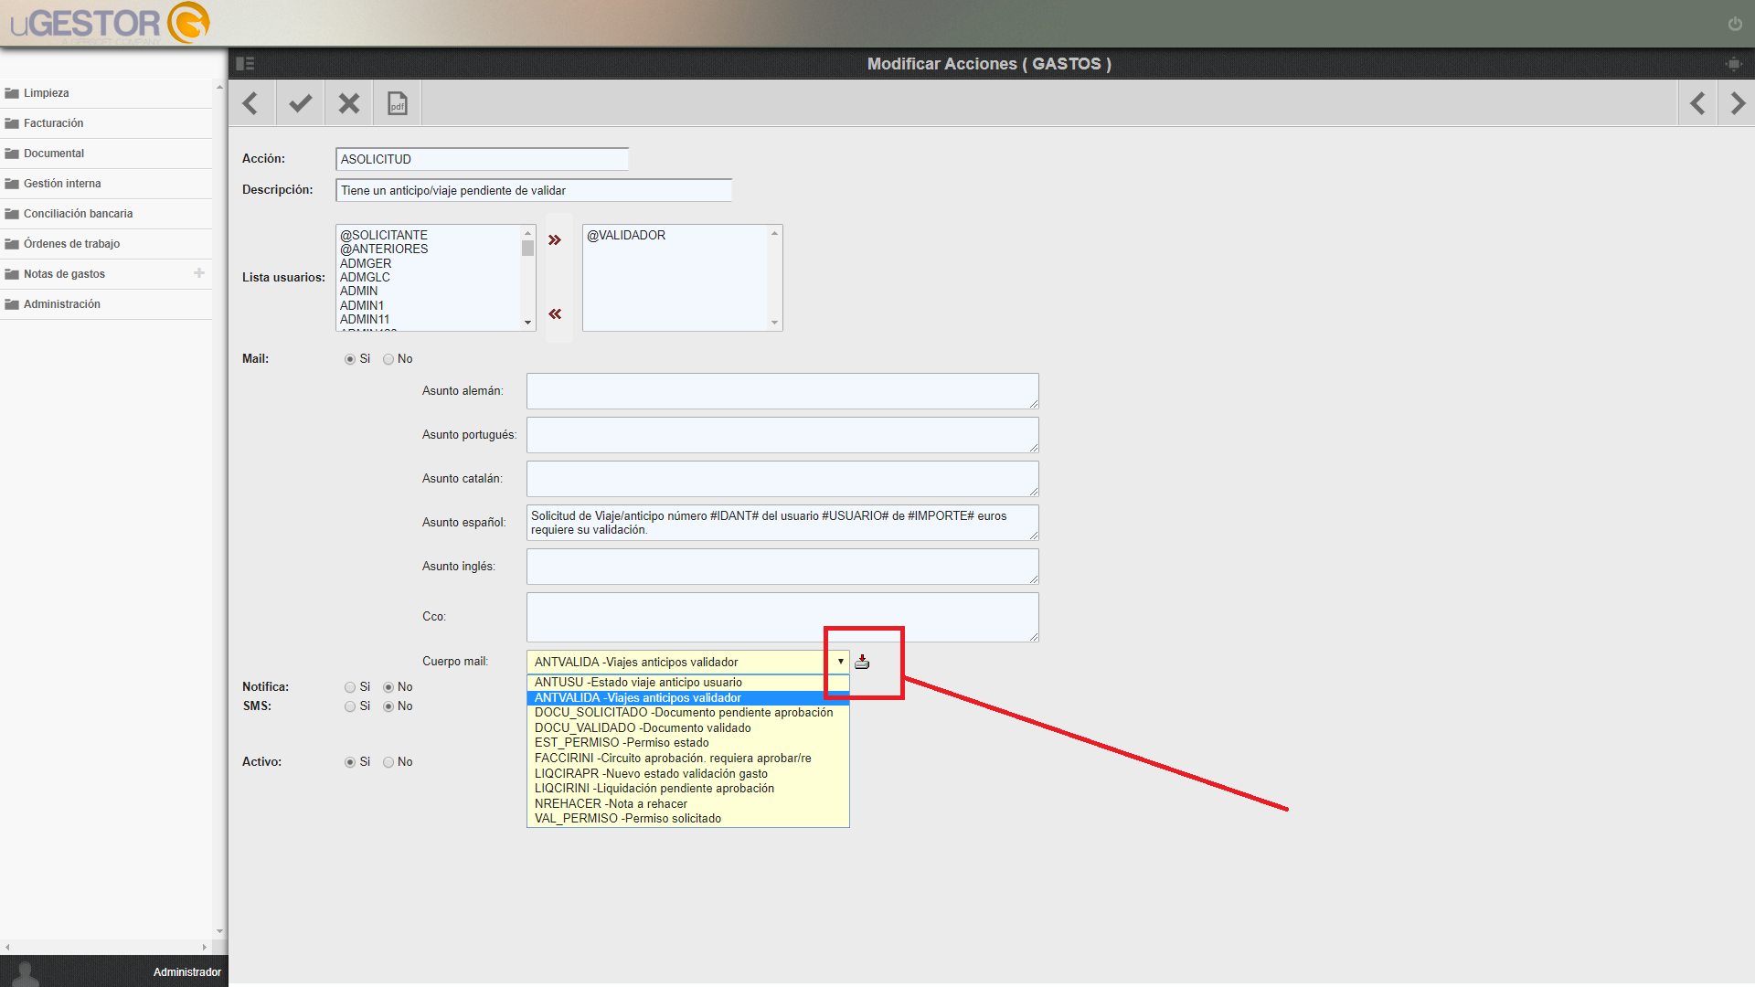Select ADMGLC in user list

coord(365,277)
